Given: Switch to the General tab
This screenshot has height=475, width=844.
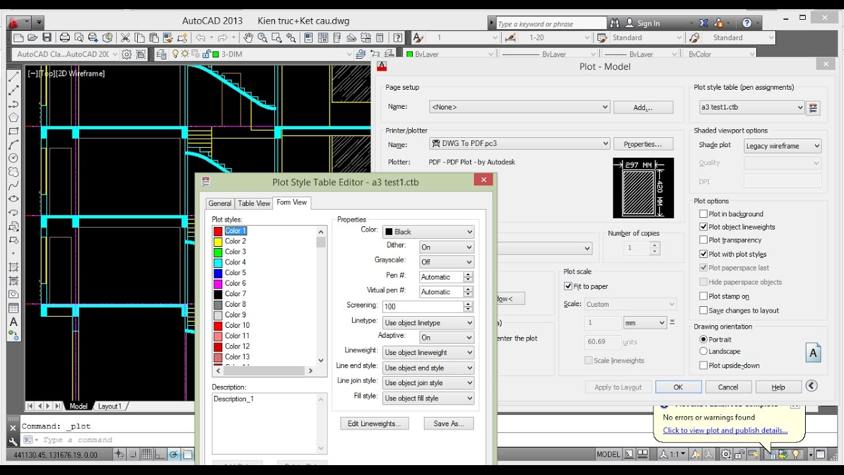Looking at the screenshot, I should [x=220, y=203].
